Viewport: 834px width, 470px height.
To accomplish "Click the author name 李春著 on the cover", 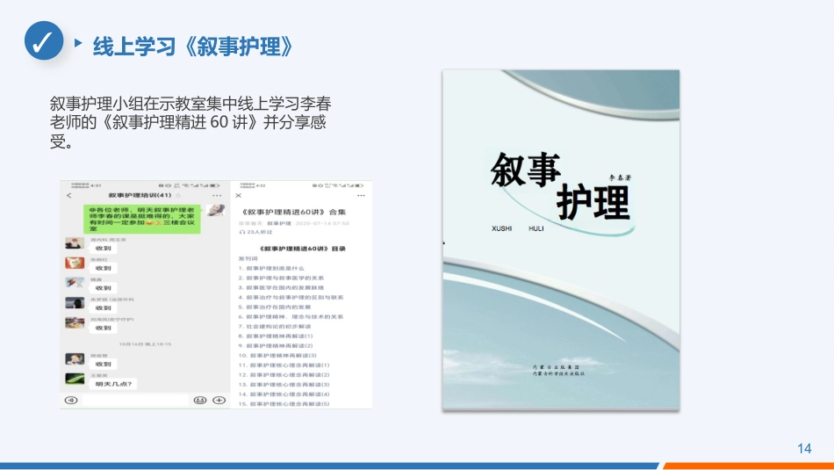I will (x=620, y=177).
